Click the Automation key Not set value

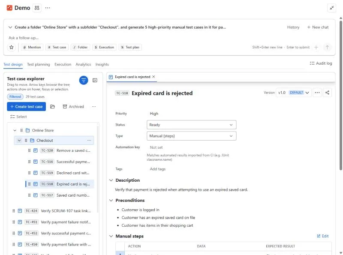156,147
